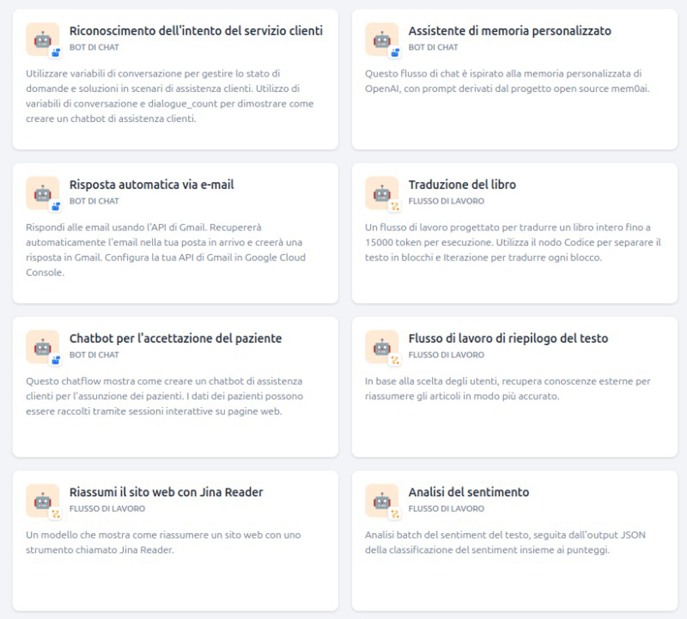
Task: Open Chatbot per l'accettazione del paziente title
Action: (175, 339)
